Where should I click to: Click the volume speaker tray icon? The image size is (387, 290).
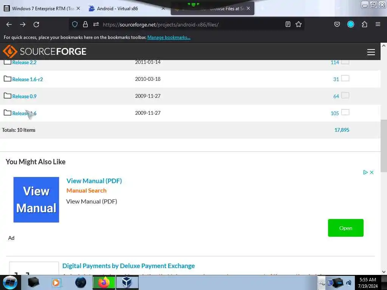click(349, 283)
